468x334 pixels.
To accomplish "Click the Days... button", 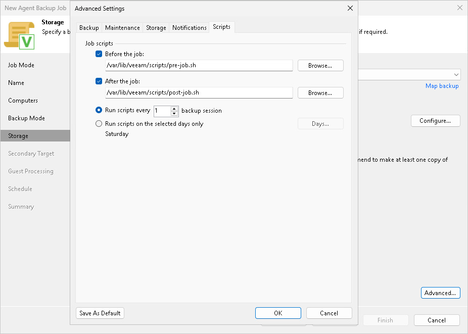I will click(x=320, y=124).
